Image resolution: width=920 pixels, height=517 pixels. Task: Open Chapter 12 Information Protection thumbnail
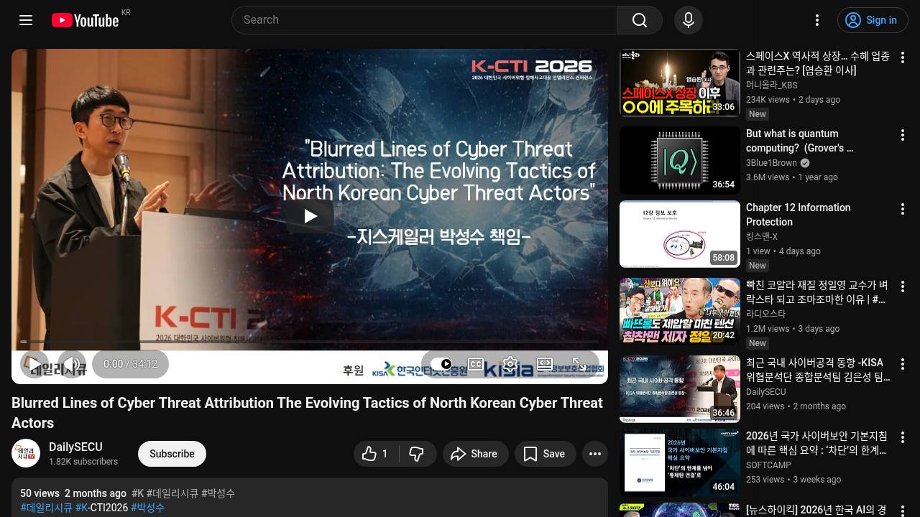(680, 234)
